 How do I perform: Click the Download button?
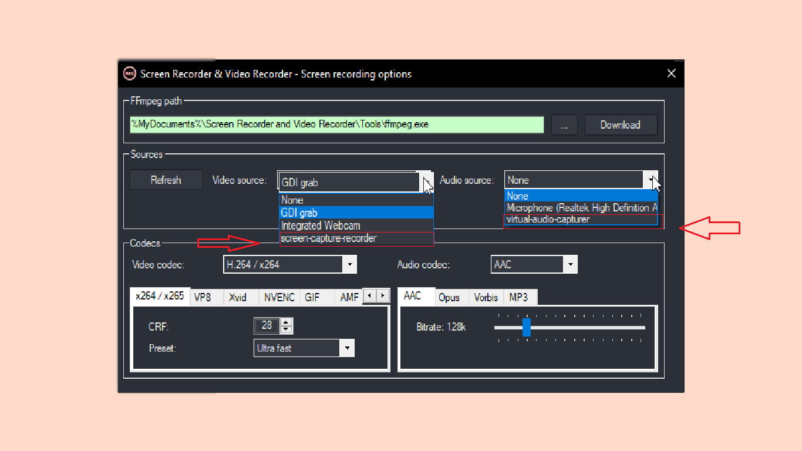[621, 125]
